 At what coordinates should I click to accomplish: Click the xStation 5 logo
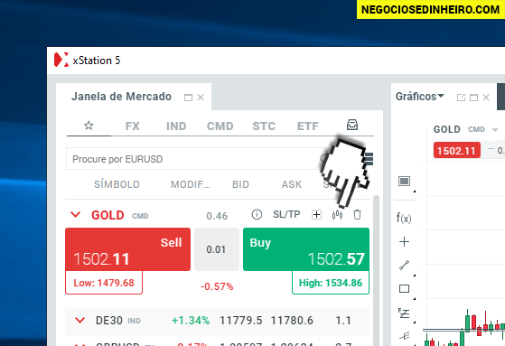(61, 60)
